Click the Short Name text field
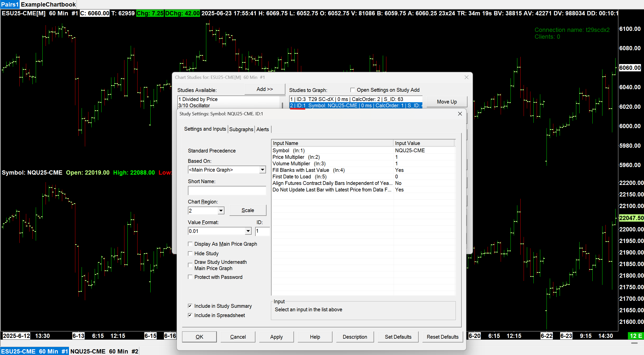644x355 pixels. 227,191
